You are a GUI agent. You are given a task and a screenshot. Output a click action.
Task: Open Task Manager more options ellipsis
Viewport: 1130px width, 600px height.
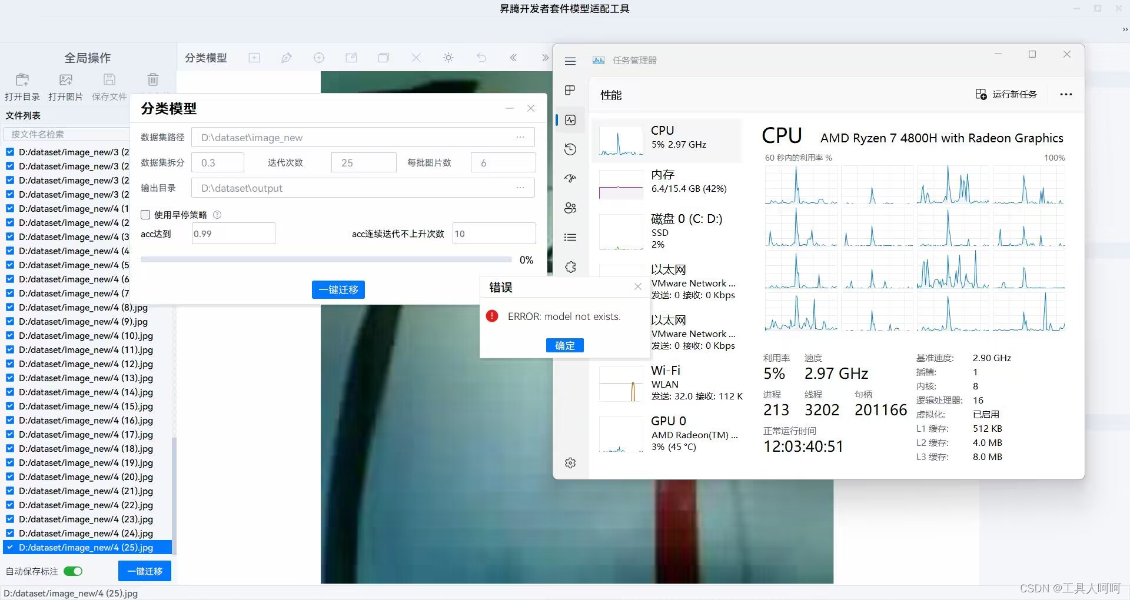tap(1066, 94)
